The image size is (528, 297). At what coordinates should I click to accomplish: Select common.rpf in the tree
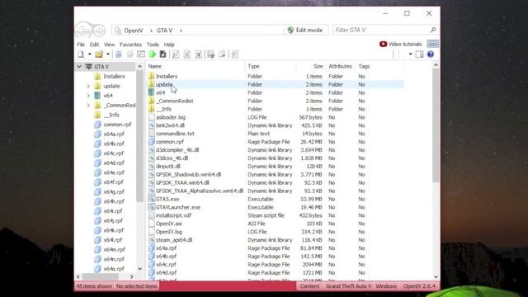click(117, 125)
